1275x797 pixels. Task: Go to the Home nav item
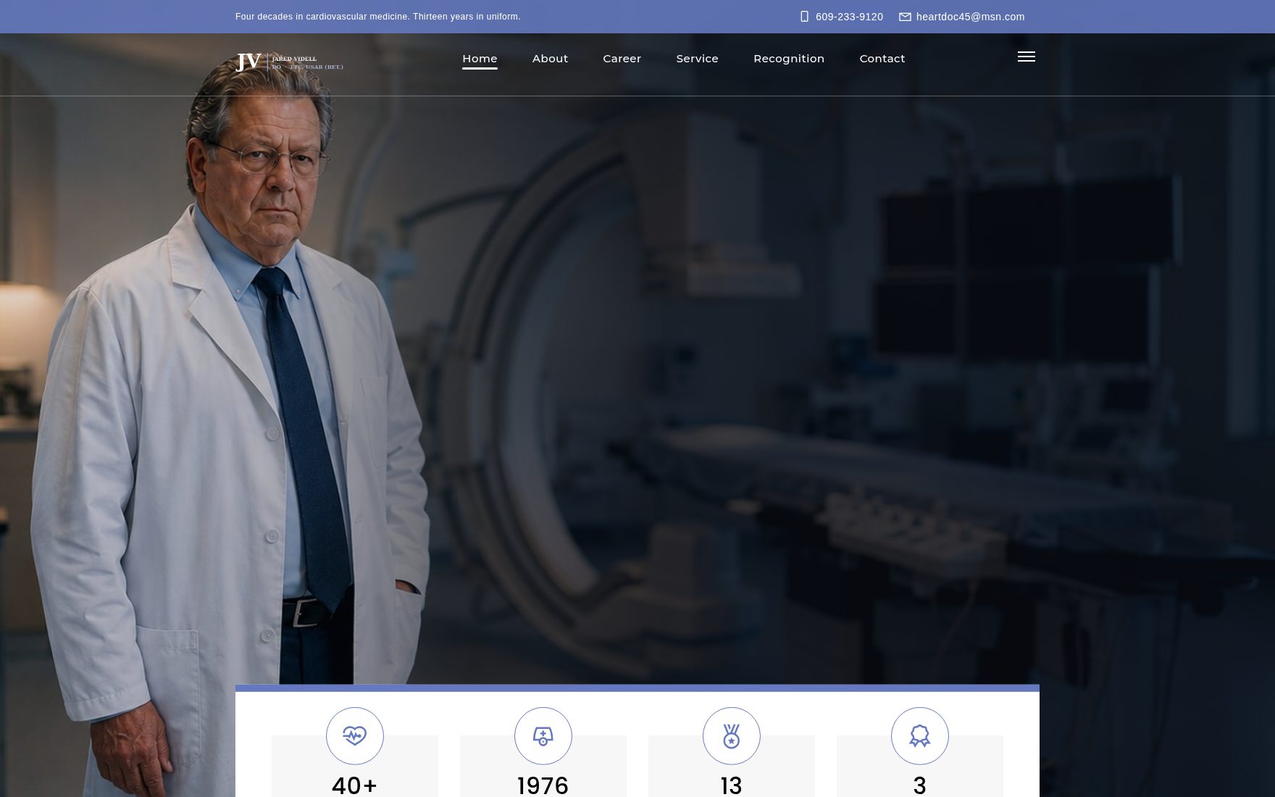pos(480,59)
